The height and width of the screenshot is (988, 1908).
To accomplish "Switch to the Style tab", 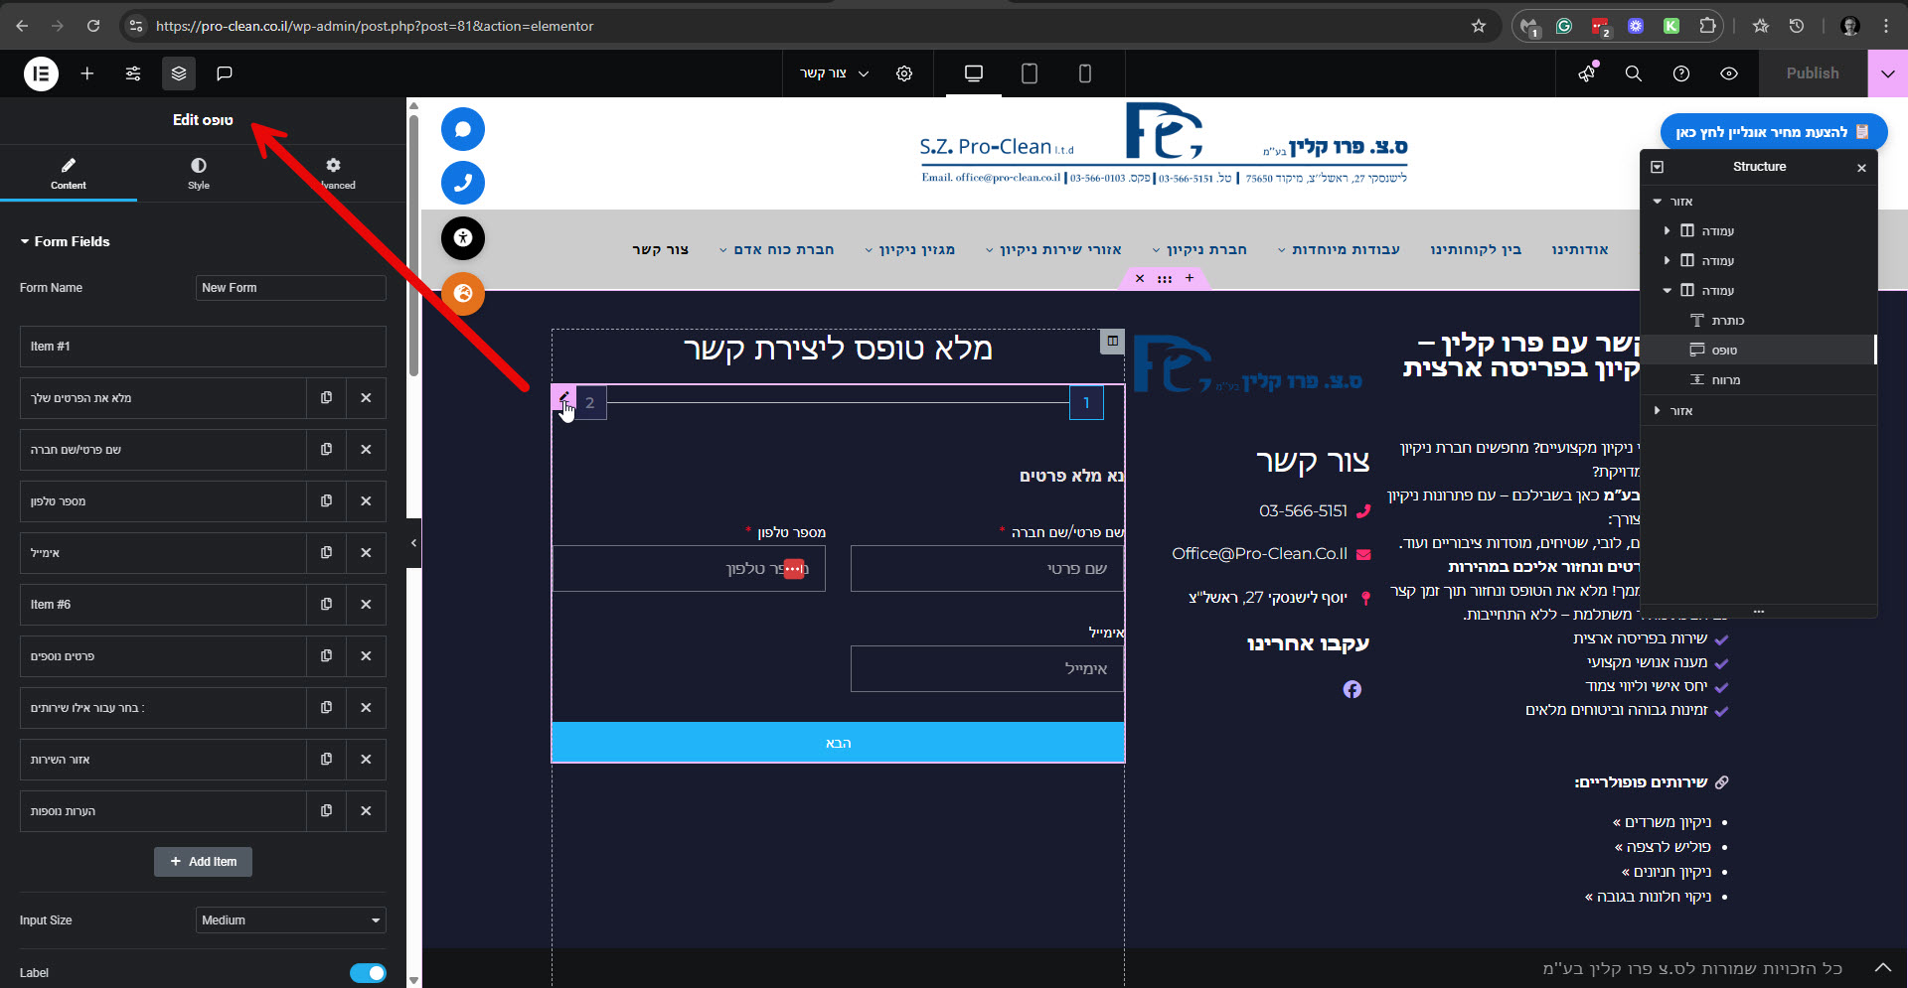I will click(x=199, y=173).
